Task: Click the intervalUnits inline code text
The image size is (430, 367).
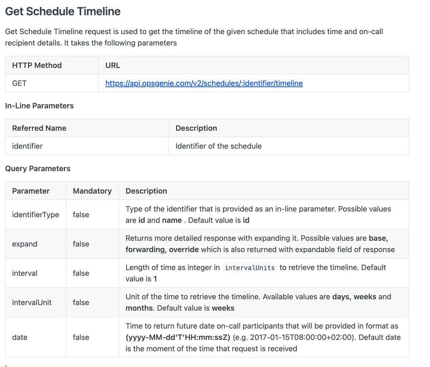Action: click(x=249, y=268)
